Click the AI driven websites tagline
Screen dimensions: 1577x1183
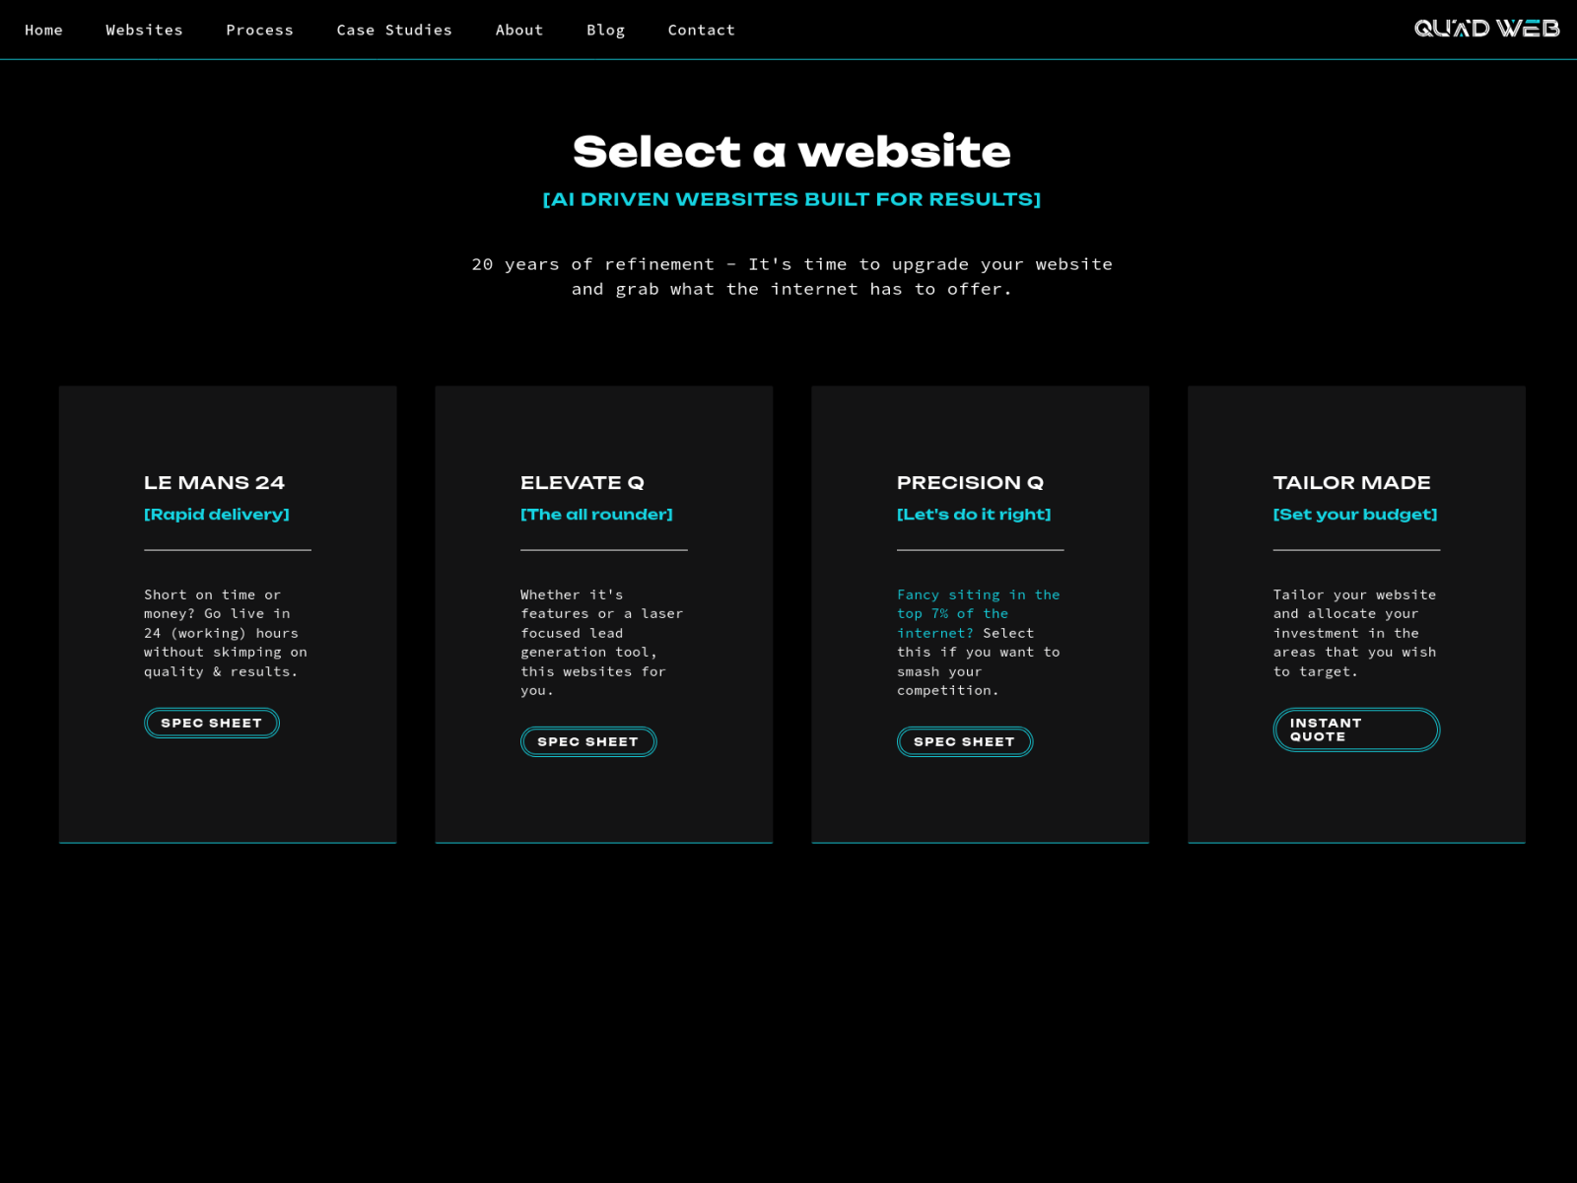pyautogui.click(x=791, y=199)
